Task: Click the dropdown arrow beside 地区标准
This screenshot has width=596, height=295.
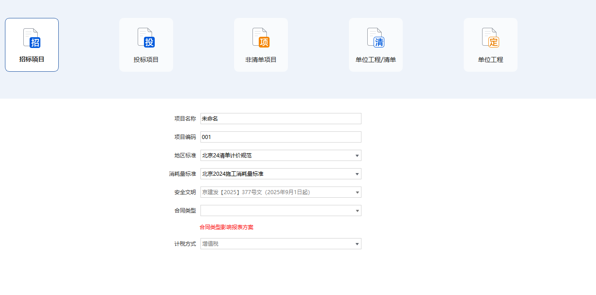Action: 357,155
